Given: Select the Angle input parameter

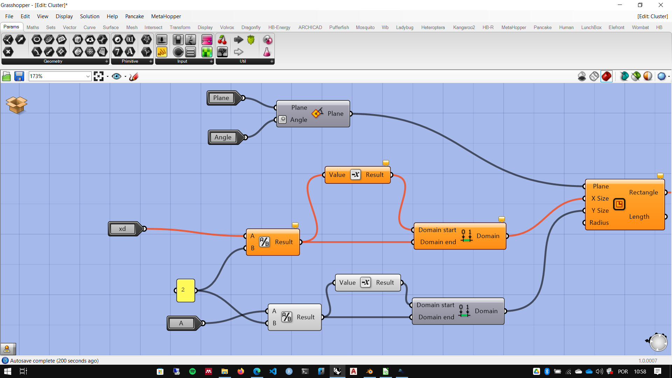Looking at the screenshot, I should (226, 137).
